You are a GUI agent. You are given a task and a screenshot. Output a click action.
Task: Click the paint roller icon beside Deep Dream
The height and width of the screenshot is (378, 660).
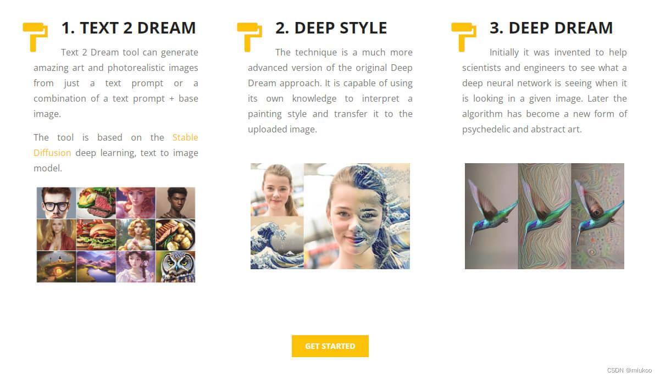click(464, 37)
